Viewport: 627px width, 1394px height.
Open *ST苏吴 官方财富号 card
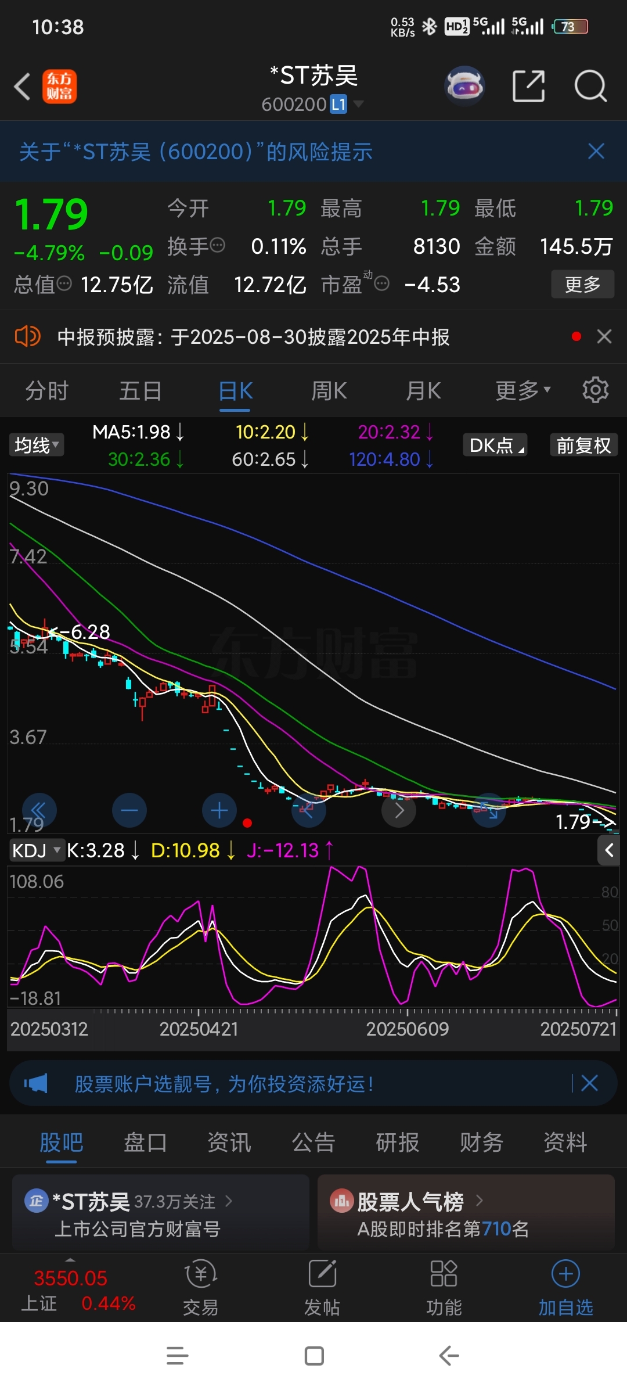(x=161, y=1213)
